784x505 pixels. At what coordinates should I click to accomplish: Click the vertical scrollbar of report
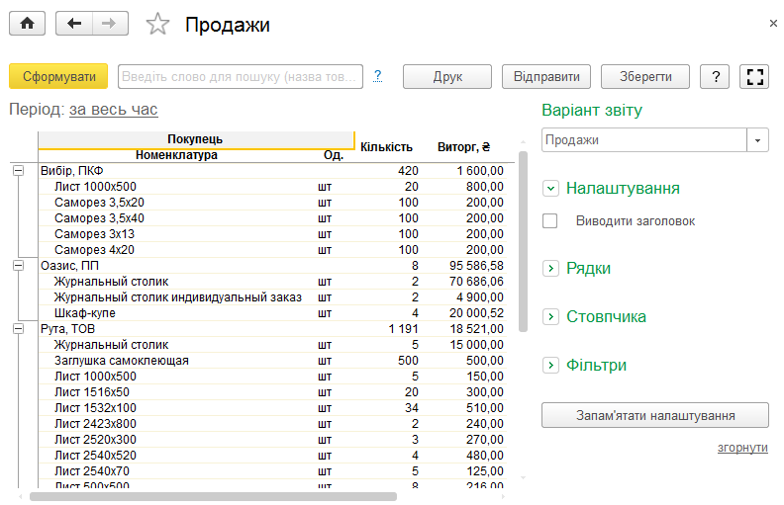pos(523,241)
